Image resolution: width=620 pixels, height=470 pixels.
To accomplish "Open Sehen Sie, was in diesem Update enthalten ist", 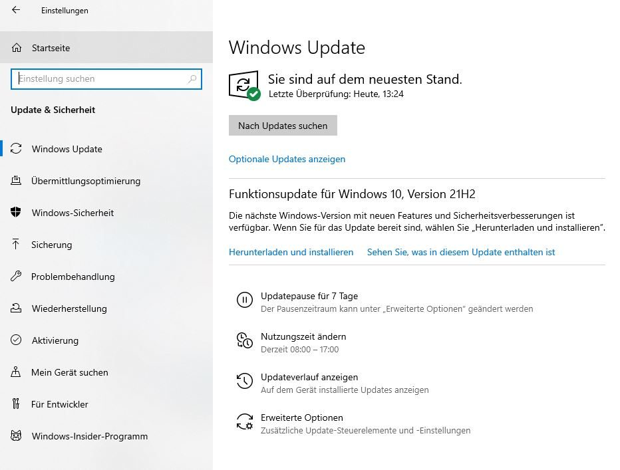I will pos(461,252).
